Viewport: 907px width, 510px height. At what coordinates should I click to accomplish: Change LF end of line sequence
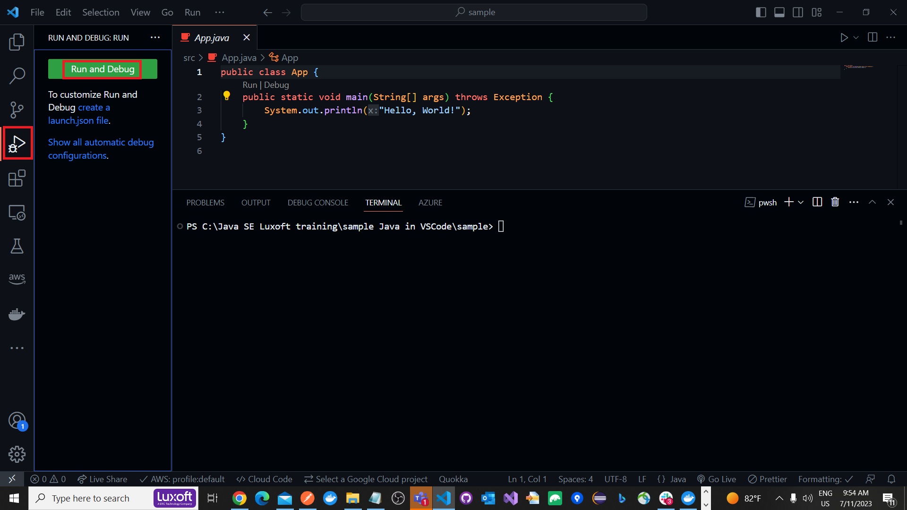pos(642,479)
